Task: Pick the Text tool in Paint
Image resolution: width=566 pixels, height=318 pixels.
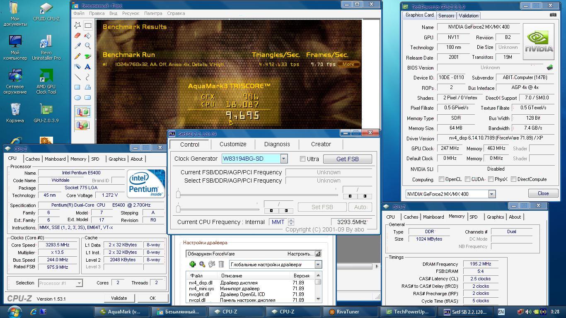Action: (x=88, y=67)
